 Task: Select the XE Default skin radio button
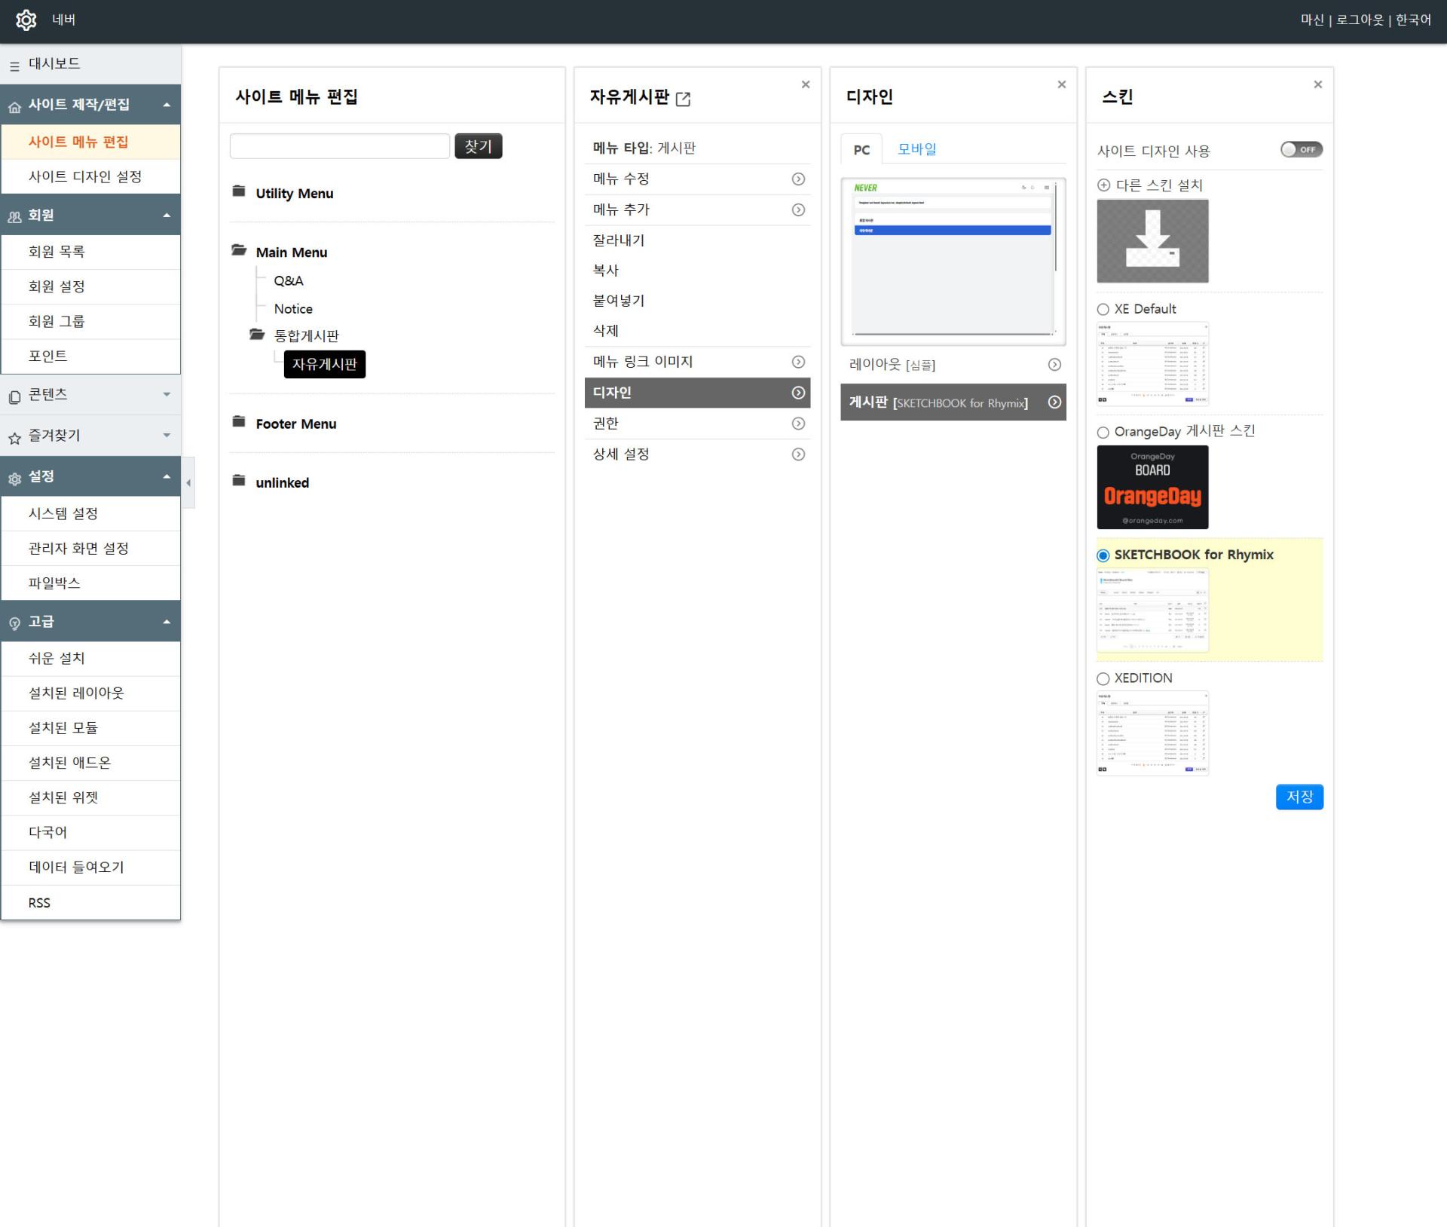(x=1103, y=309)
